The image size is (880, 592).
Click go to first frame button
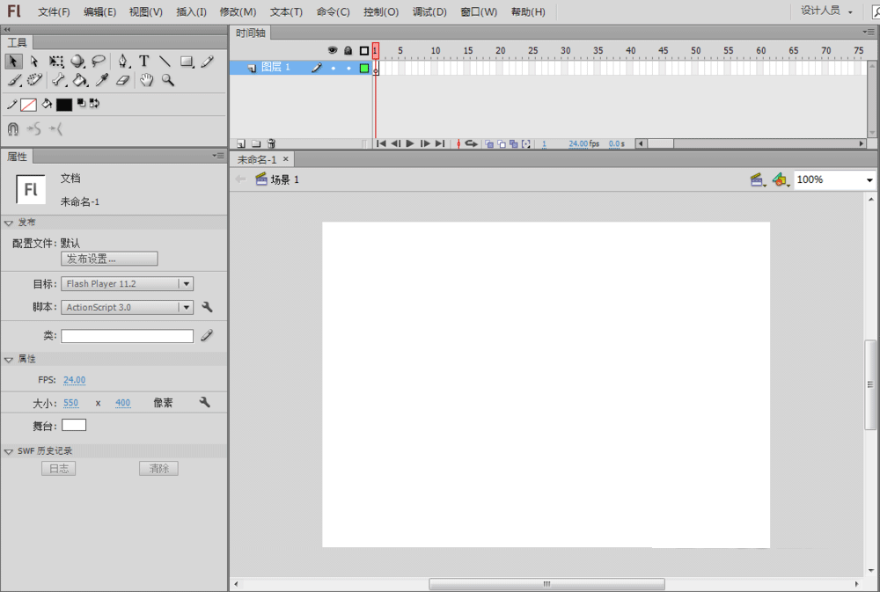381,143
